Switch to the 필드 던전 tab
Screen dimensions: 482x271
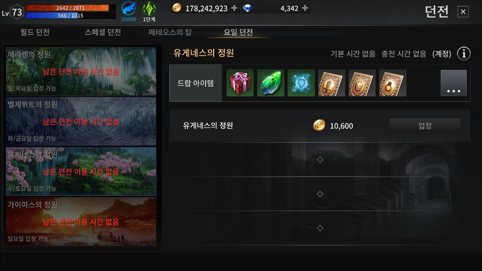pos(35,32)
